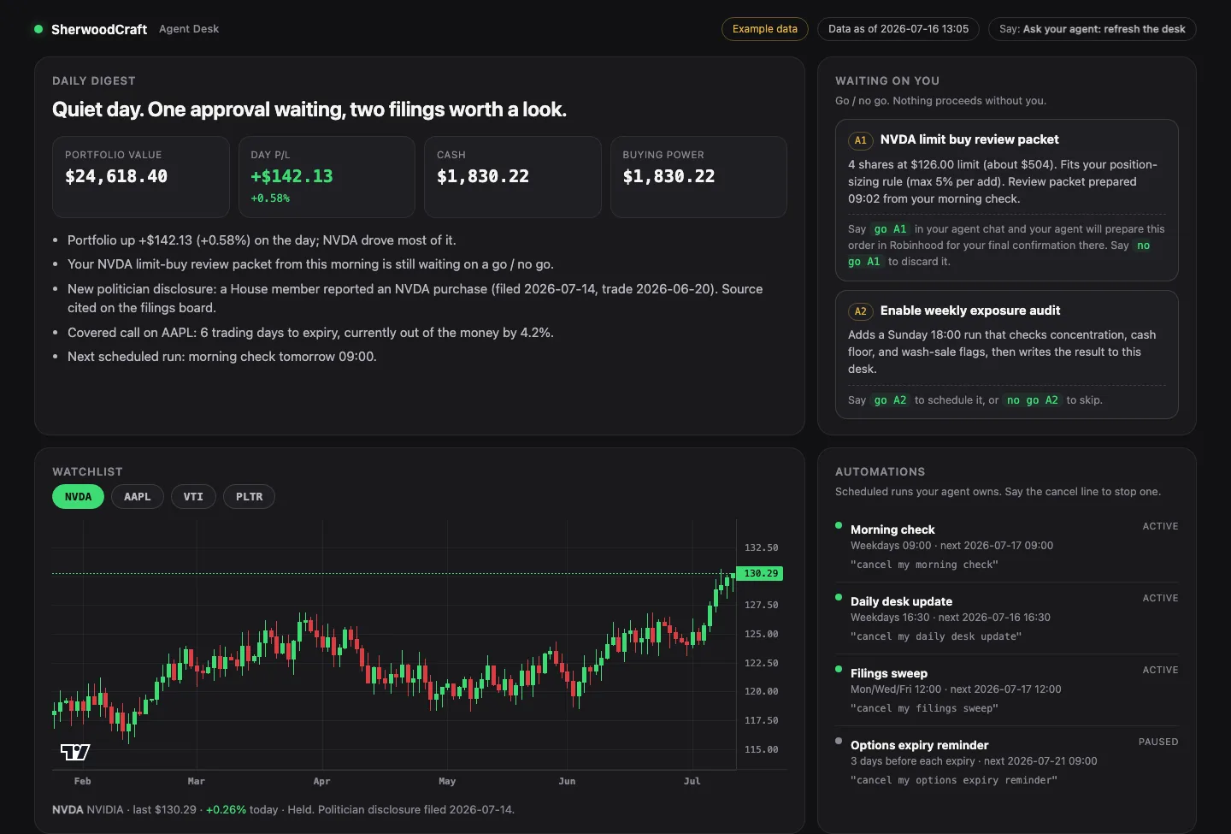Screen dimensions: 1231x834
Task: Click the politician disclosure digest bullet
Action: point(415,299)
